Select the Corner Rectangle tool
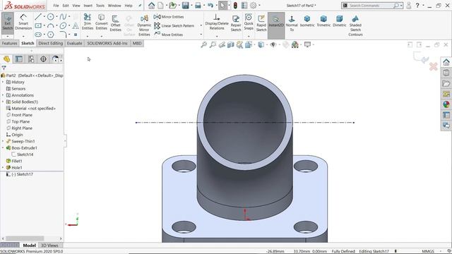 pos(37,25)
